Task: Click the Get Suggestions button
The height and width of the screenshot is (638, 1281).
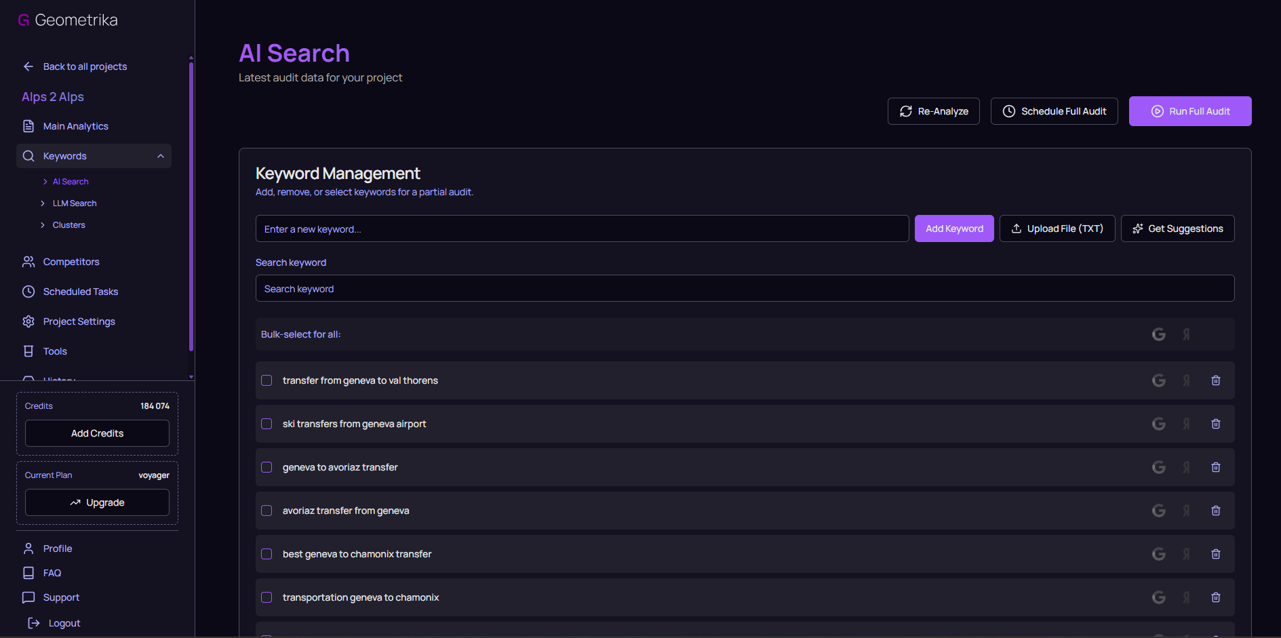Action: (1177, 228)
